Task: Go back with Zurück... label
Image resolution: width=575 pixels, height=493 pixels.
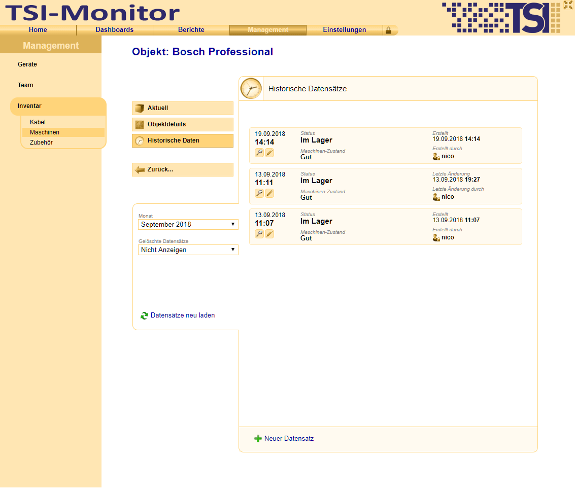Action: point(160,169)
